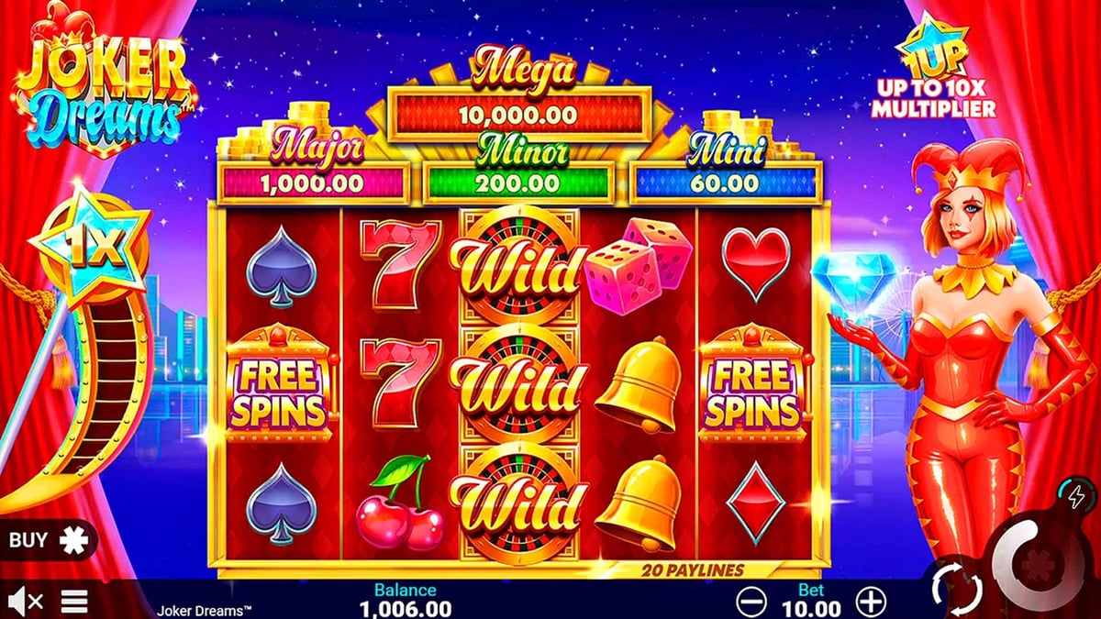Open the hamburger menu

click(74, 602)
